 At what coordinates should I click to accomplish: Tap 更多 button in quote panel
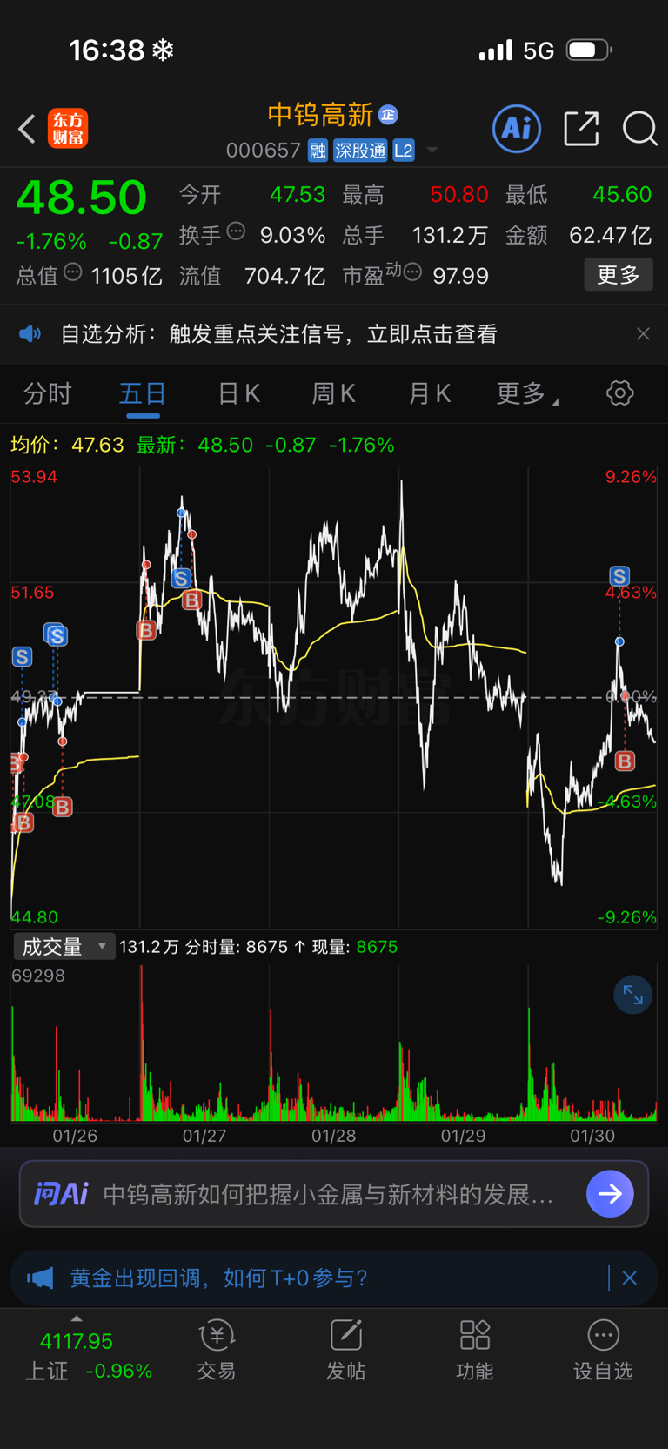[x=619, y=275]
